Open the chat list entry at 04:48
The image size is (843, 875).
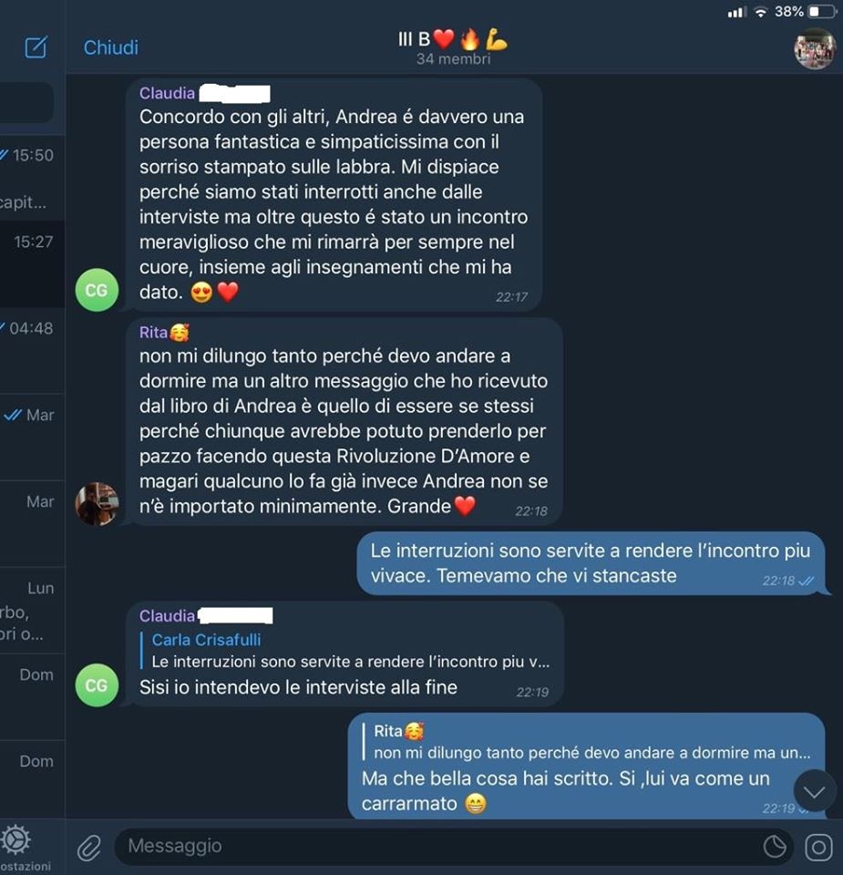click(x=33, y=350)
